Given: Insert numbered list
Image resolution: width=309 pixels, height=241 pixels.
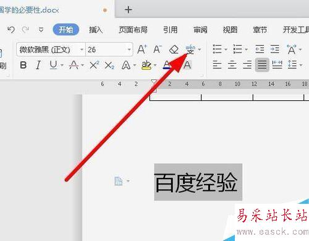Looking at the screenshot, I should [x=238, y=49].
